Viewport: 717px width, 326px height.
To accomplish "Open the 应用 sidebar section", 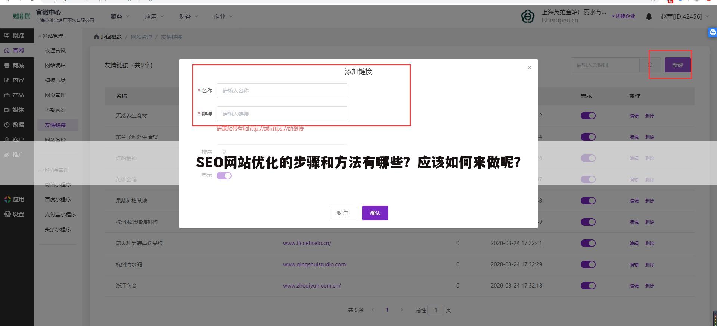I will click(14, 200).
